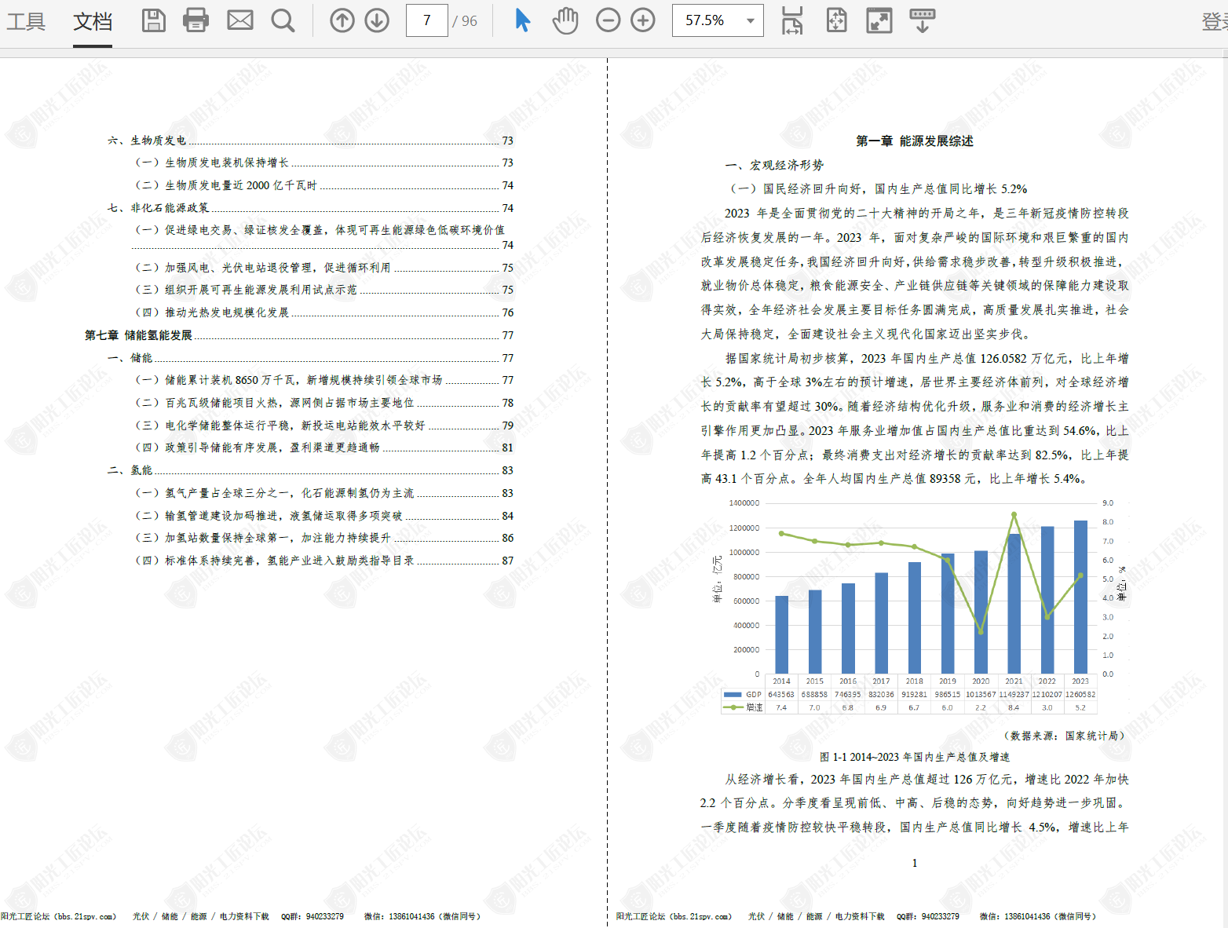The width and height of the screenshot is (1228, 928).
Task: Print the document
Action: click(x=196, y=20)
